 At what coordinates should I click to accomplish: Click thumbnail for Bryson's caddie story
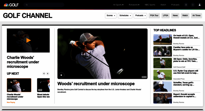pos(163,51)
